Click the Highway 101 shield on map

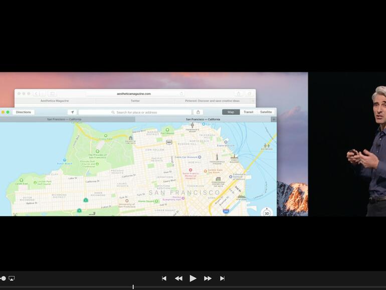coord(169,142)
